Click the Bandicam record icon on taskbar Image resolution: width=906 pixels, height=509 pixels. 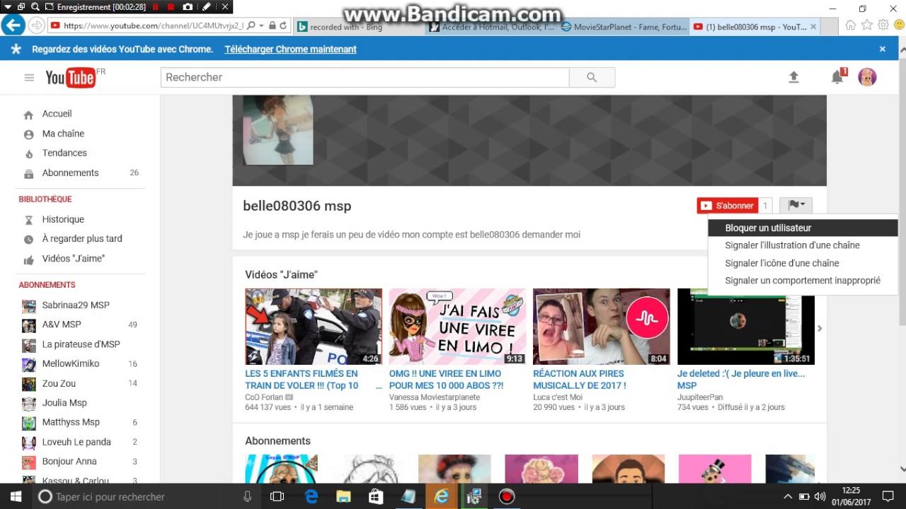point(507,496)
